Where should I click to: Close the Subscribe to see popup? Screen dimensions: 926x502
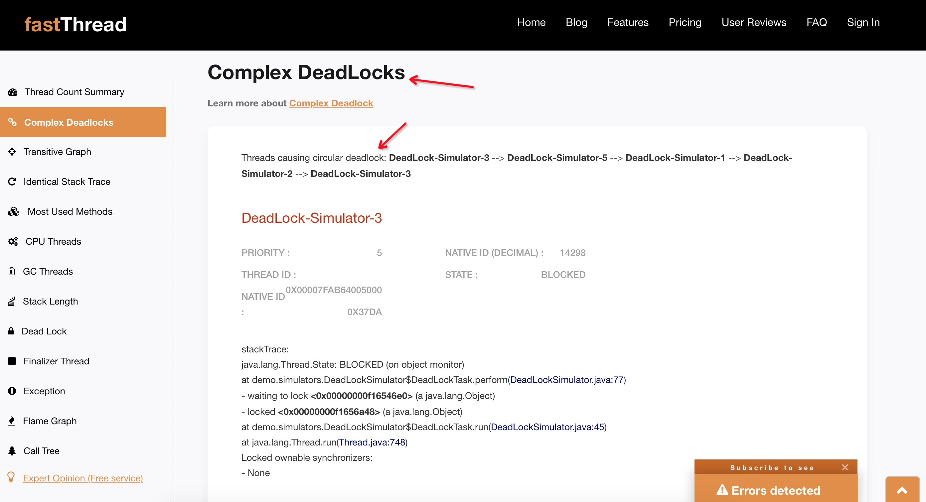tap(845, 467)
